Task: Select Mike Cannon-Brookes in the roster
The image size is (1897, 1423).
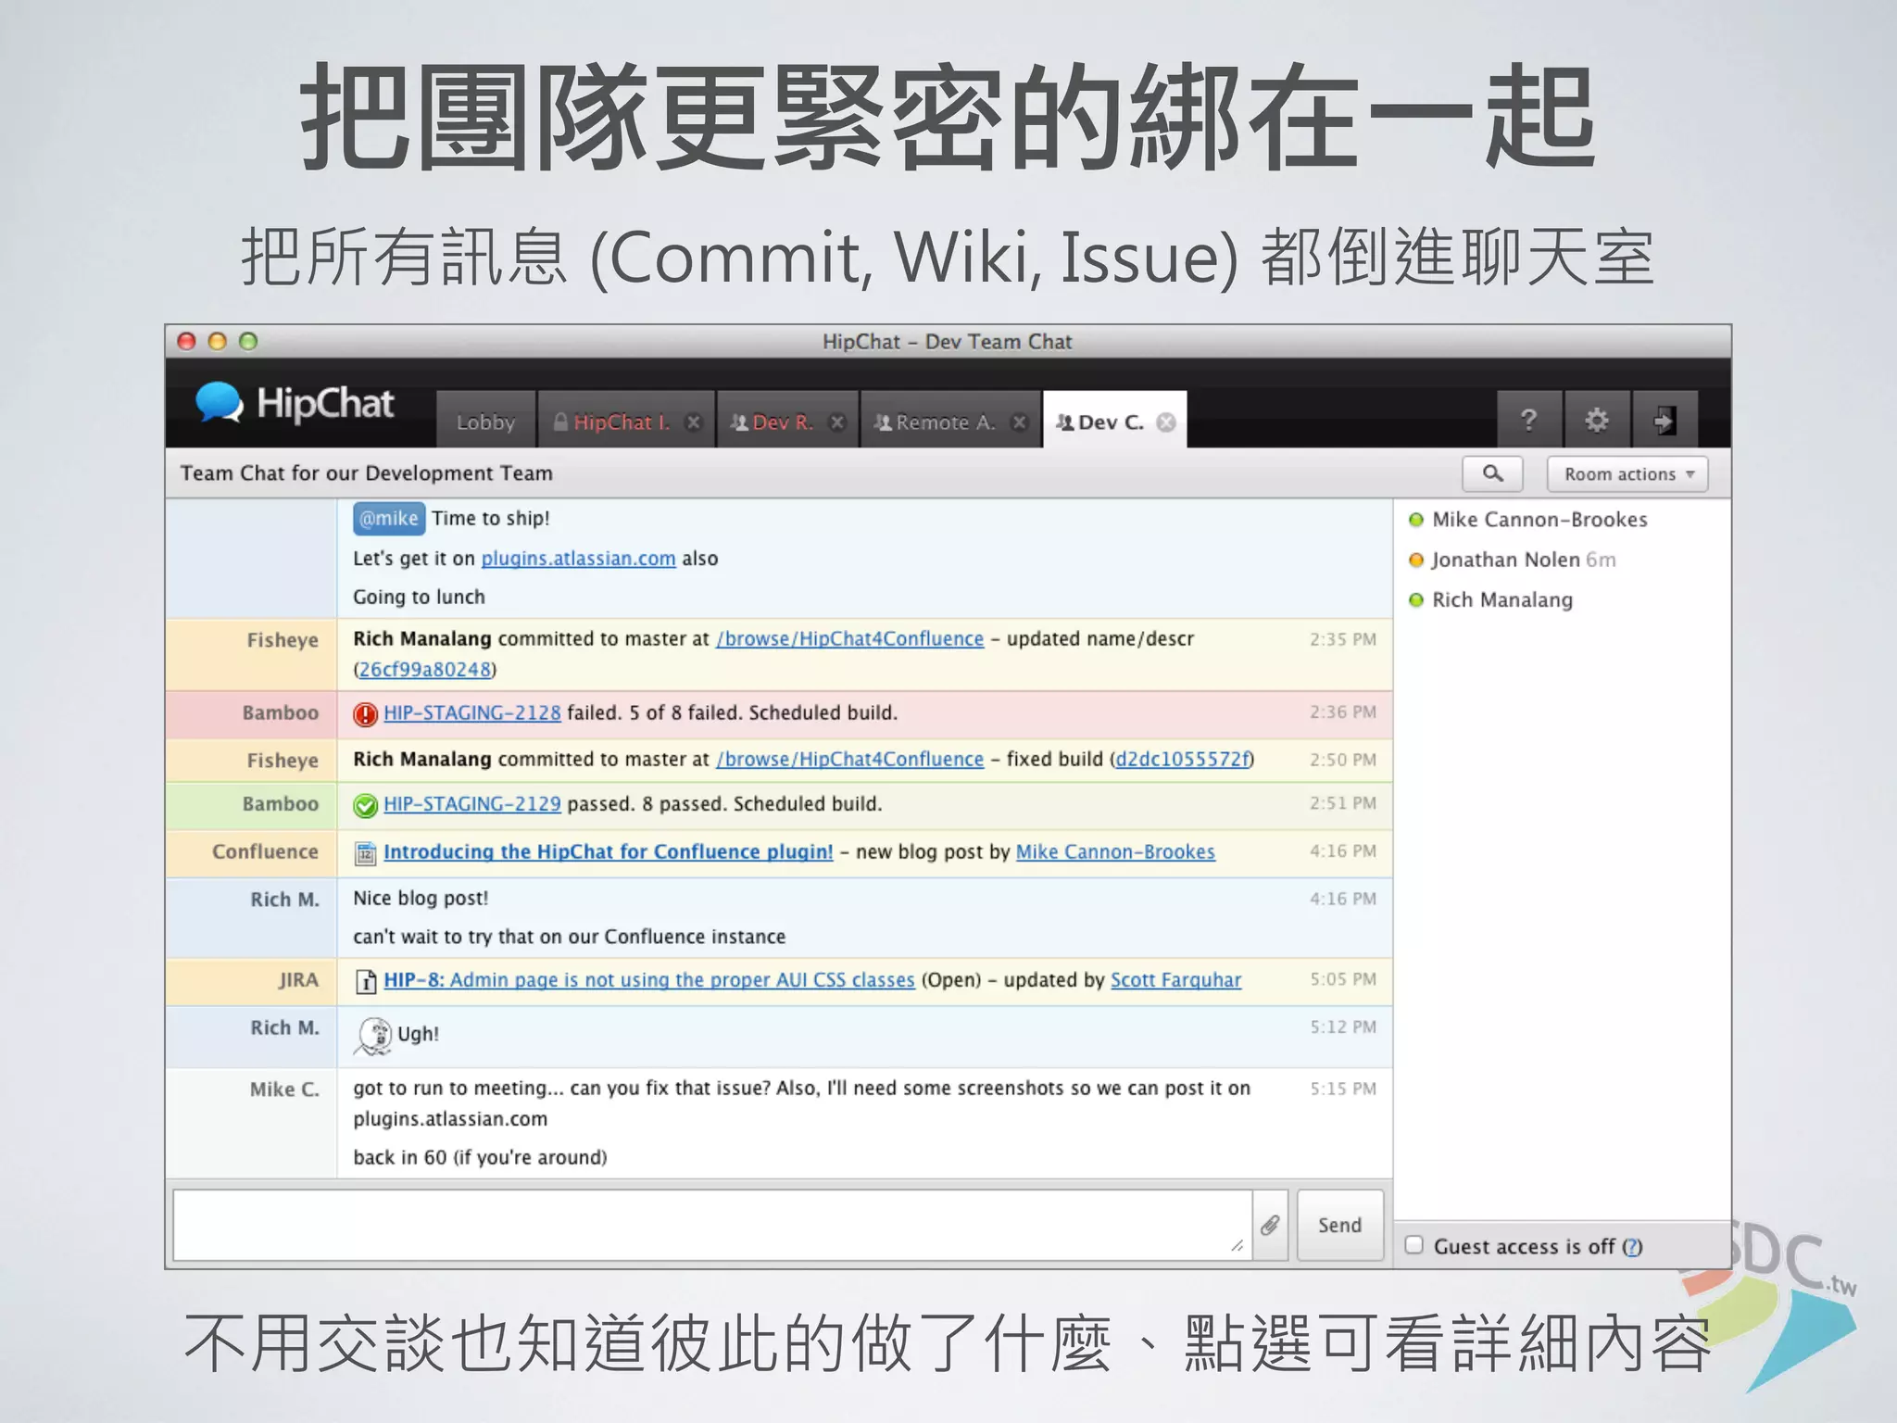Action: tap(1539, 520)
